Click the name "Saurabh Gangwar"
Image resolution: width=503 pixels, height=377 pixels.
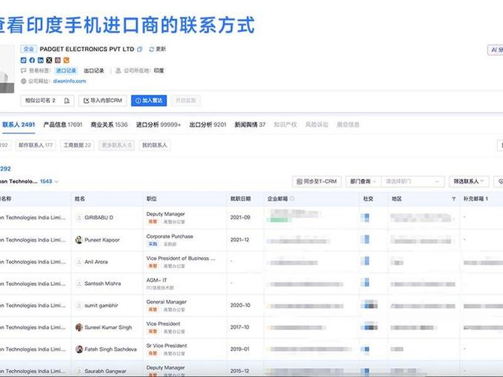[105, 371]
